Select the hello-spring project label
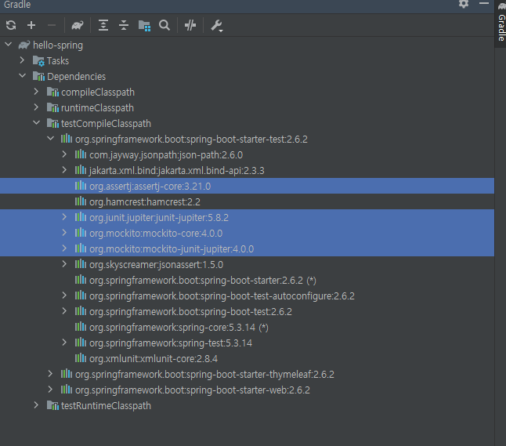506x446 pixels. 58,45
